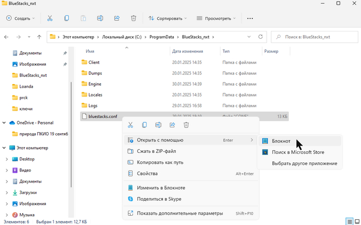The height and width of the screenshot is (225, 361).
Task: Expand the address bar history dropdown
Action: pyautogui.click(x=249, y=37)
